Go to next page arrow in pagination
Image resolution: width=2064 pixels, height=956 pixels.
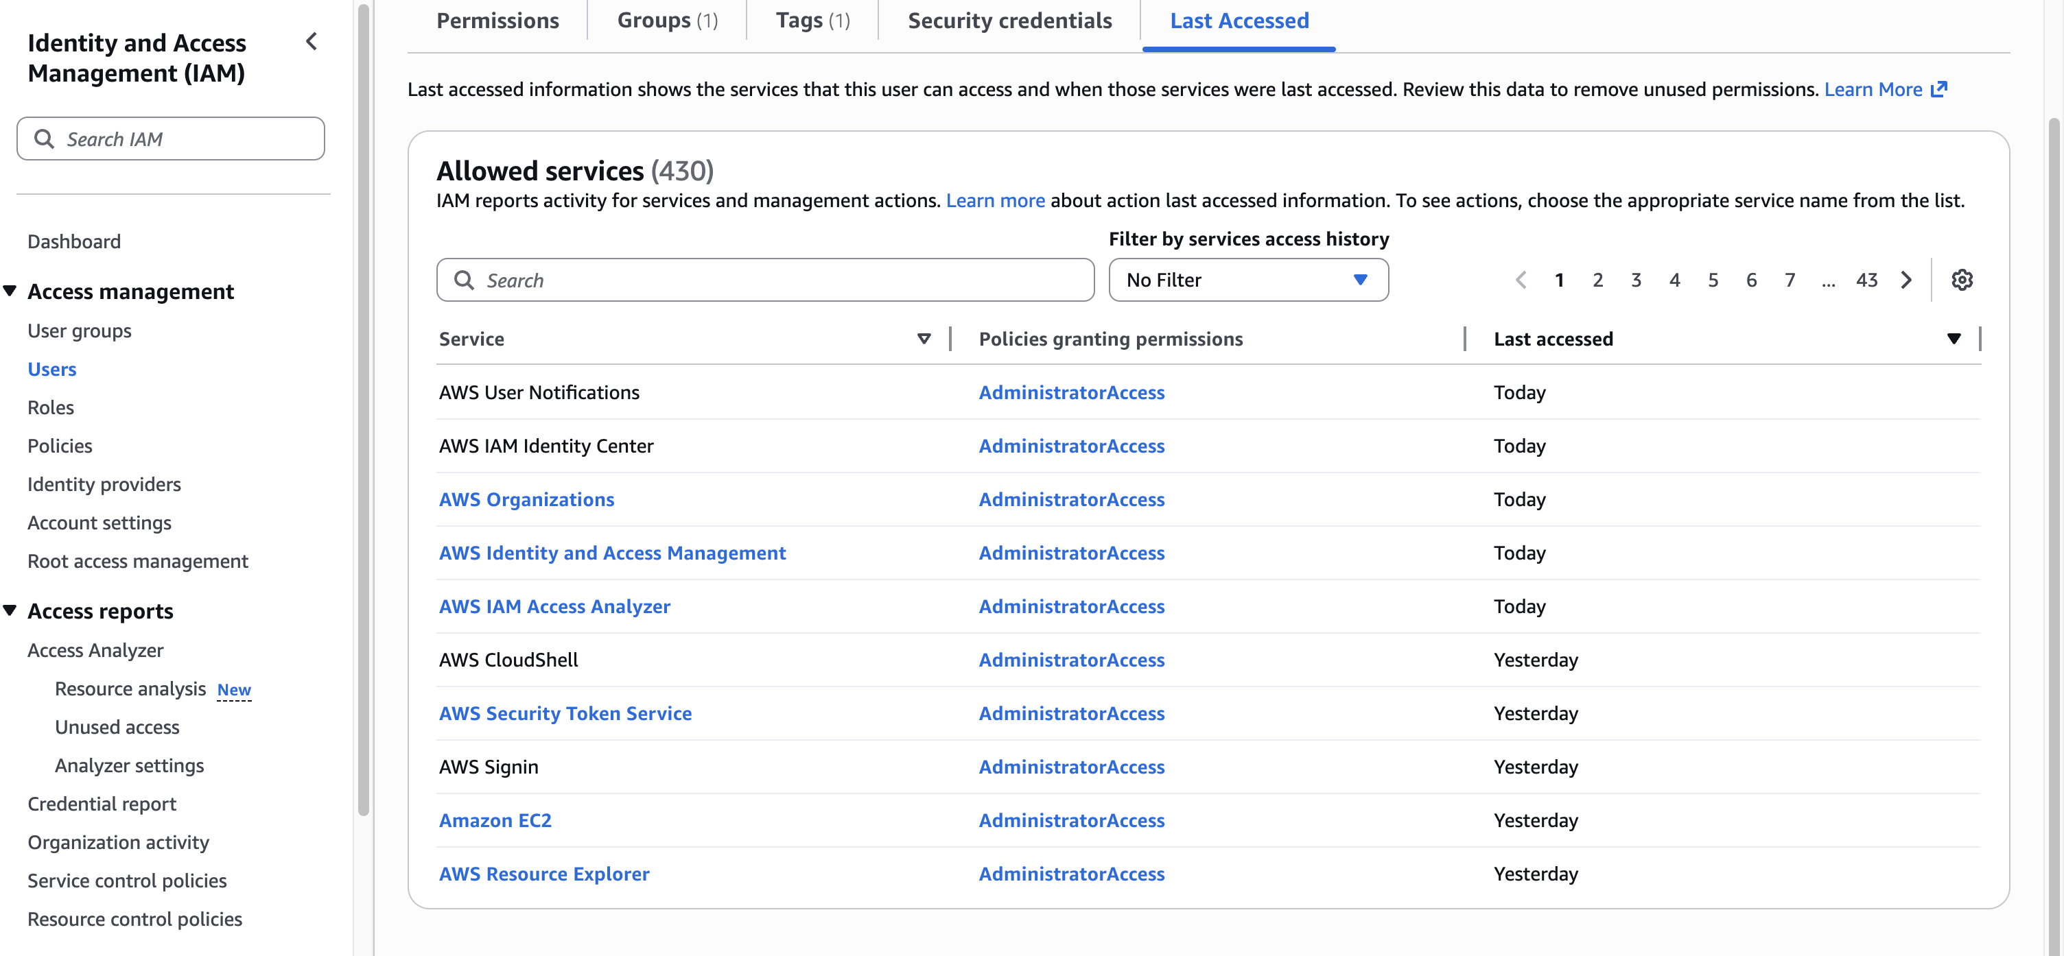point(1906,279)
